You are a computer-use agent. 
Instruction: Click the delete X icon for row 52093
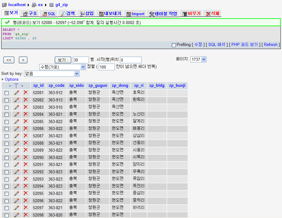[x=26, y=179]
